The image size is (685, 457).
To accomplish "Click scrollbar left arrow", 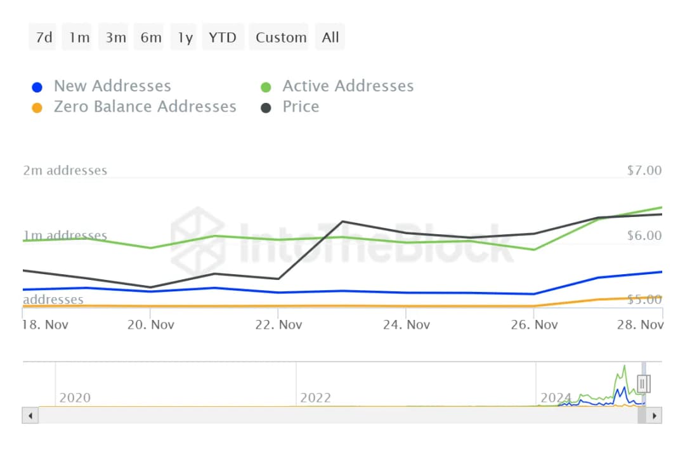I will pos(30,416).
